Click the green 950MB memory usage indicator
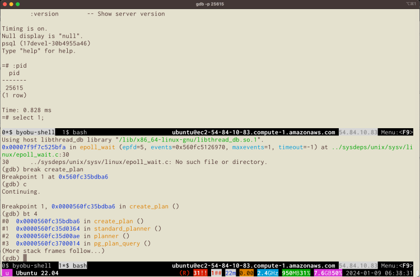The image size is (420, 277). [293, 273]
